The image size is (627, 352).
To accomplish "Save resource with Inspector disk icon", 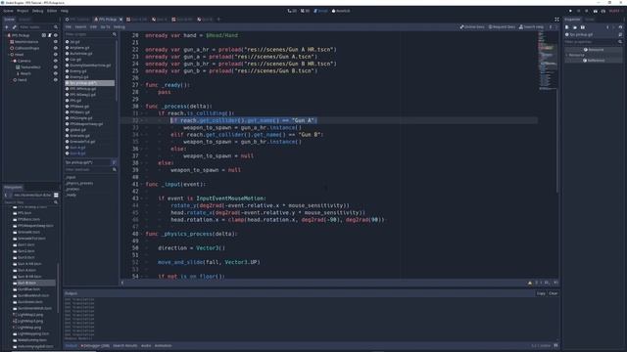I will point(583,27).
